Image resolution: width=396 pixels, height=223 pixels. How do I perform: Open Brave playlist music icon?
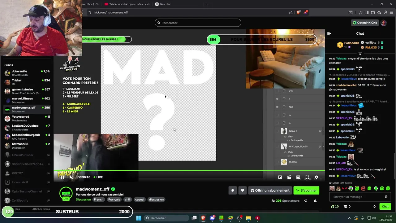click(x=360, y=12)
